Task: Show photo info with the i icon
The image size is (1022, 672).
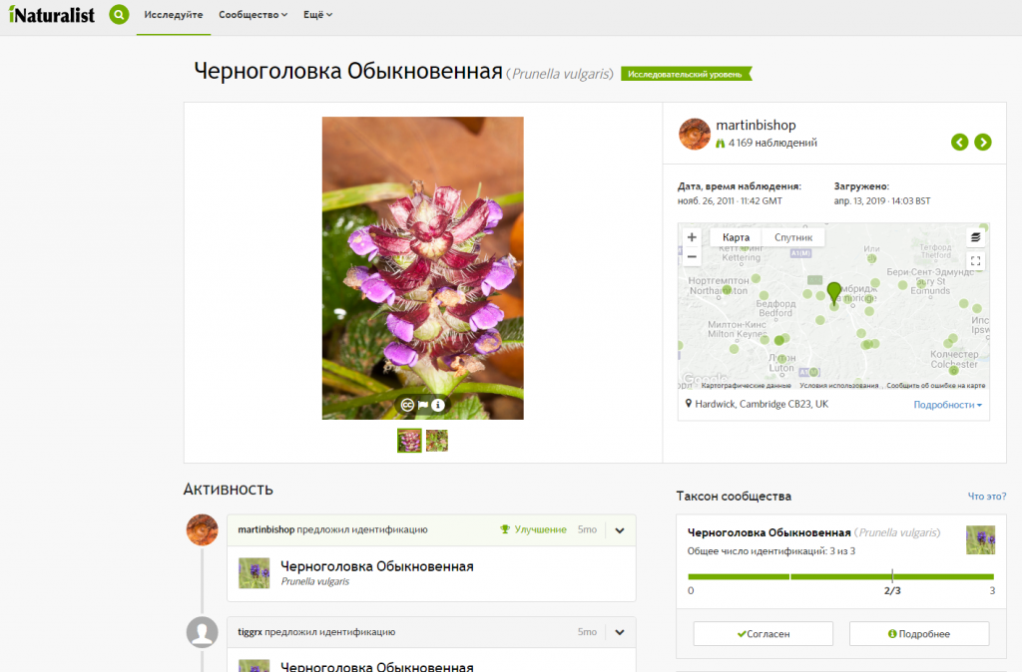Action: pos(438,405)
